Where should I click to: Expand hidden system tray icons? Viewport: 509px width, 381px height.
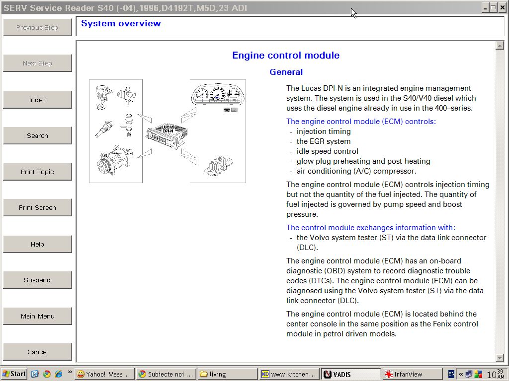[x=460, y=374]
